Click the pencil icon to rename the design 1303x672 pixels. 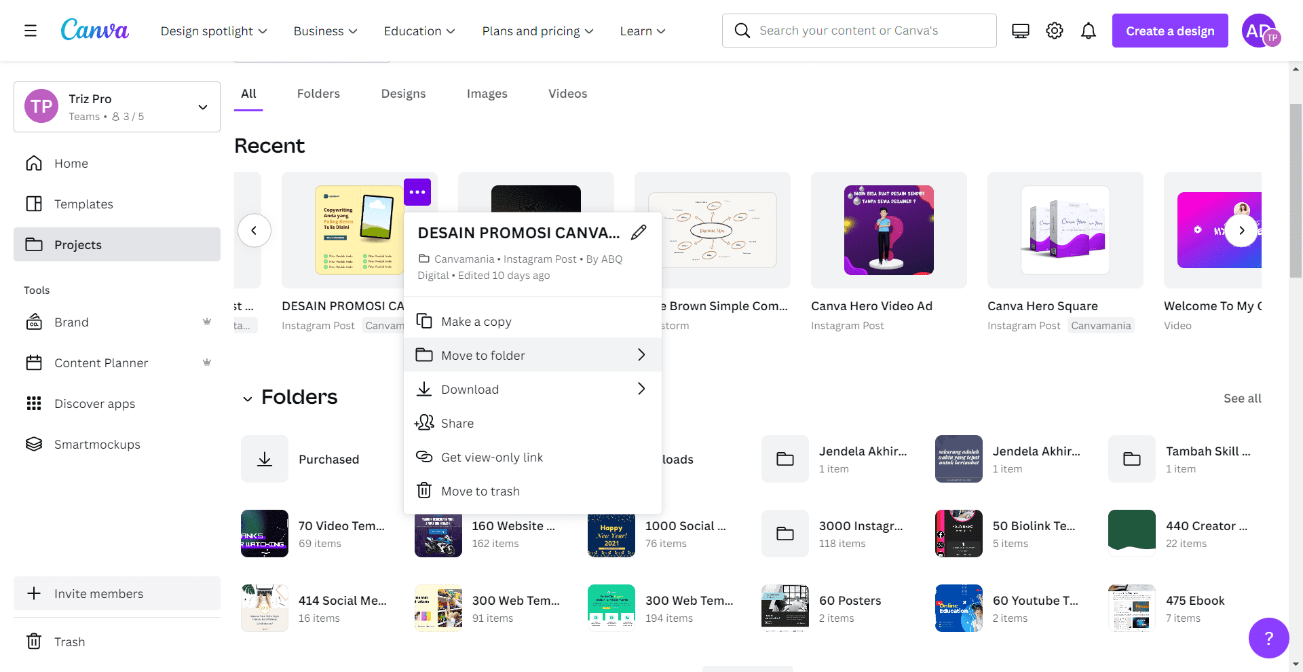point(639,233)
